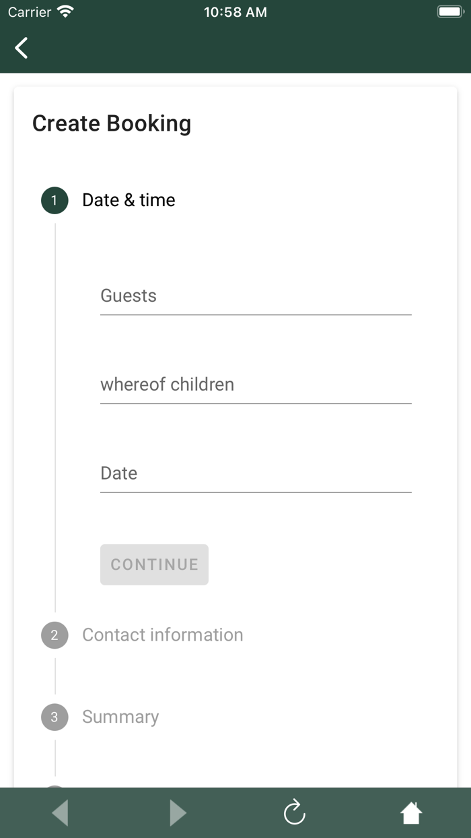471x838 pixels.
Task: Expand the Summary step
Action: (x=120, y=717)
